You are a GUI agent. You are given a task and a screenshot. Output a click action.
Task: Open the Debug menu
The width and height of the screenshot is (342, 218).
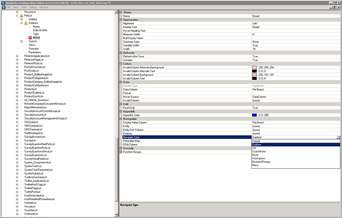(x=33, y=7)
